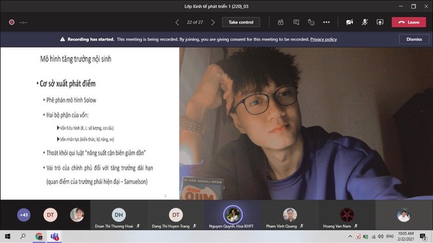Select the pink DT participant avatar

tap(51, 215)
